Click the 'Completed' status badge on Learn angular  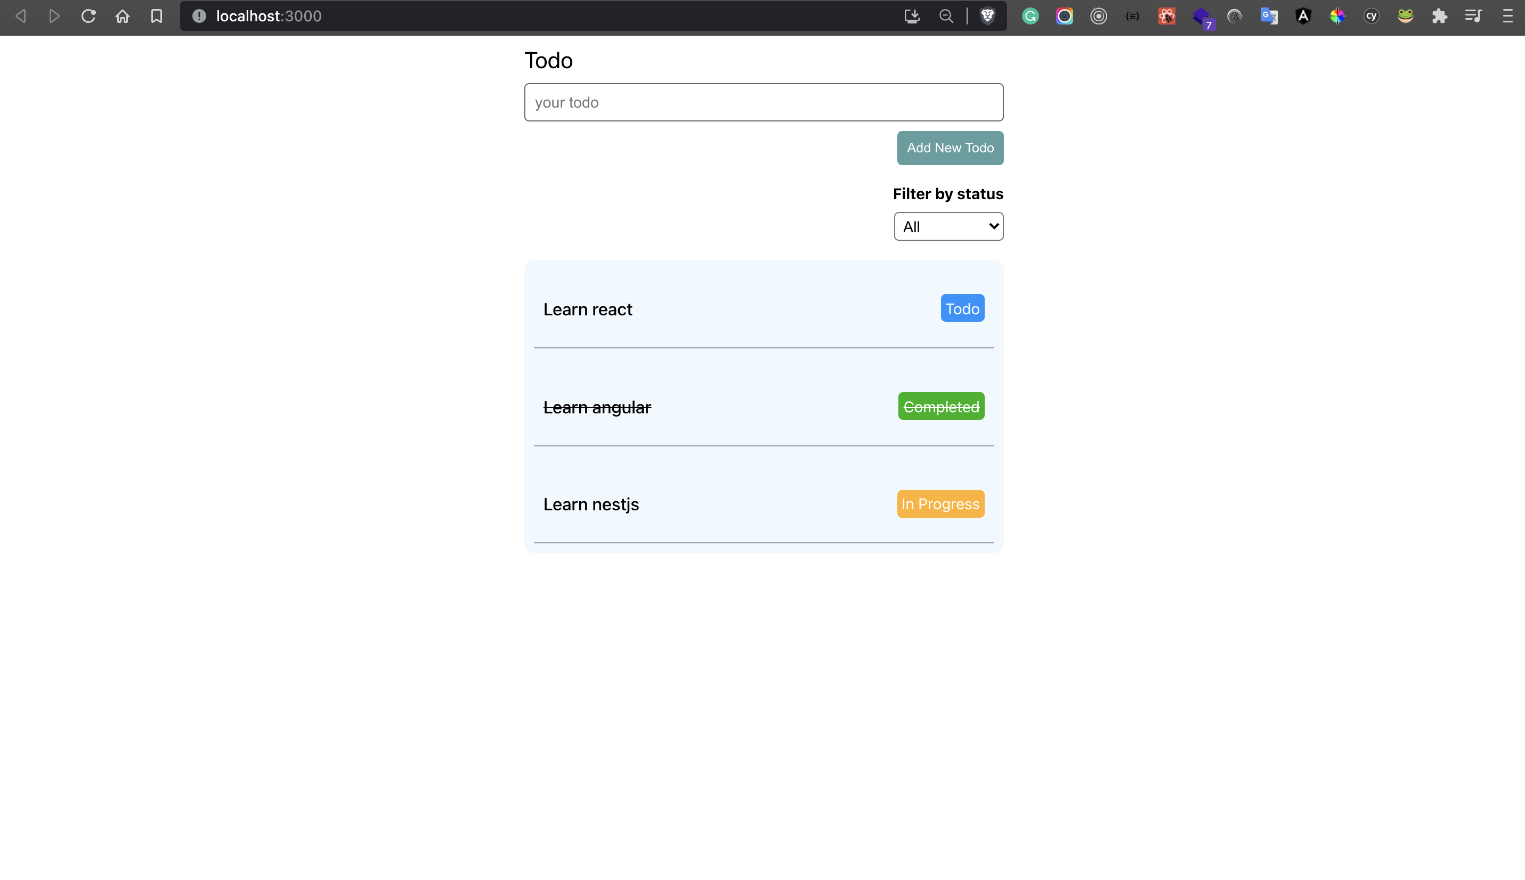[940, 406]
